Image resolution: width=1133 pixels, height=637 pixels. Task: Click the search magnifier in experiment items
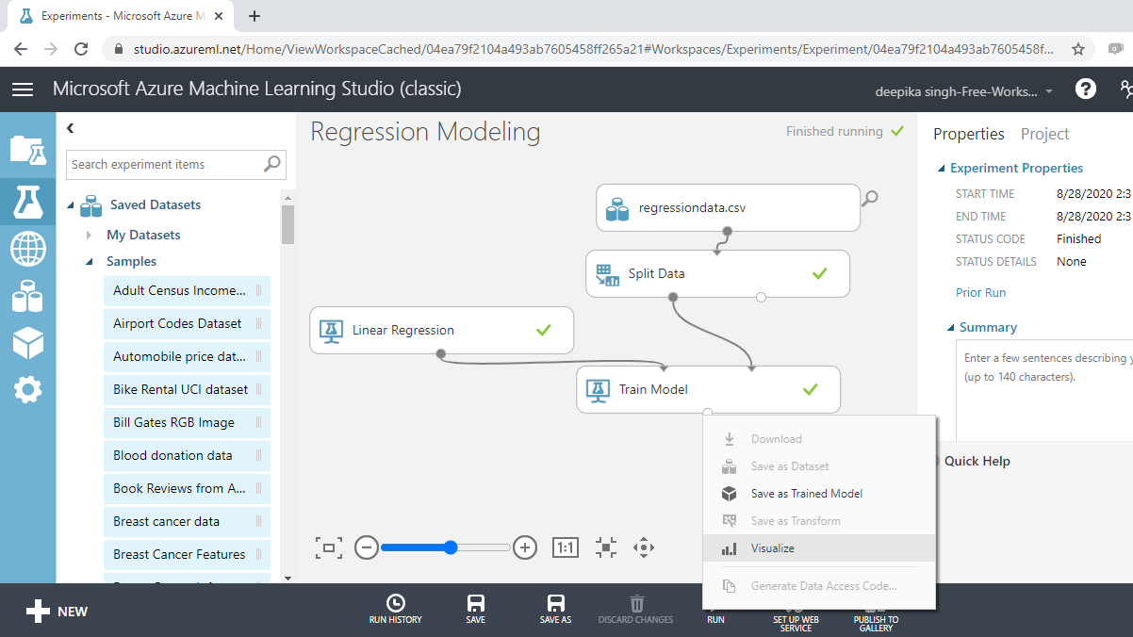[272, 164]
